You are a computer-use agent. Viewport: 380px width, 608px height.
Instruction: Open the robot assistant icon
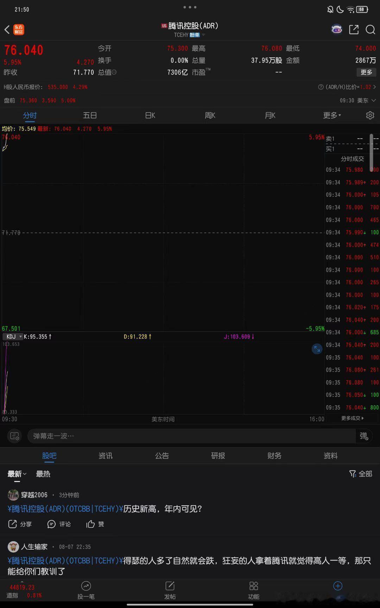(337, 29)
